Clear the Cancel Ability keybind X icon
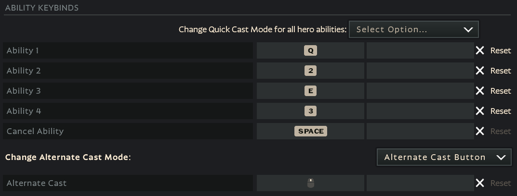The image size is (517, 196). 480,131
